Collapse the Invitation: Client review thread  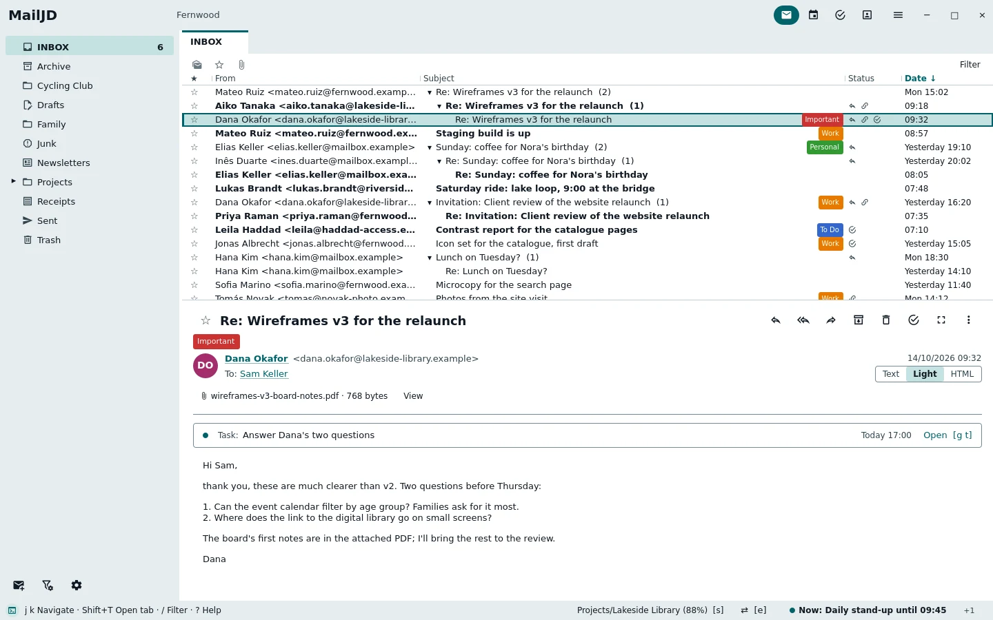pyautogui.click(x=430, y=203)
